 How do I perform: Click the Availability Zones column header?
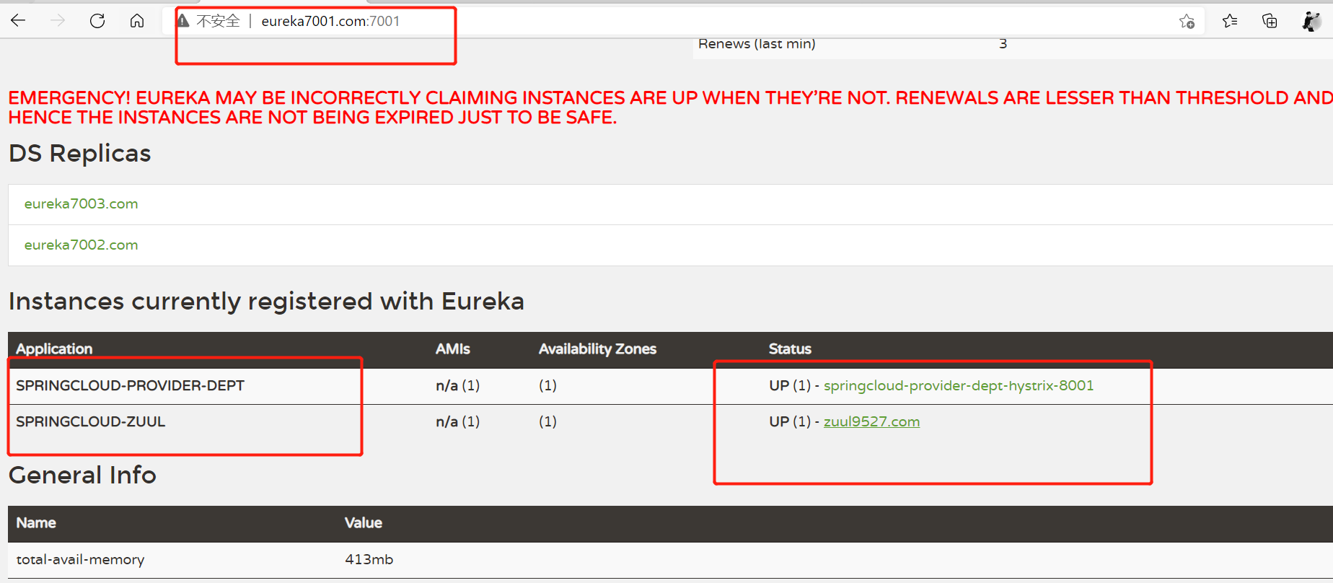(x=597, y=349)
